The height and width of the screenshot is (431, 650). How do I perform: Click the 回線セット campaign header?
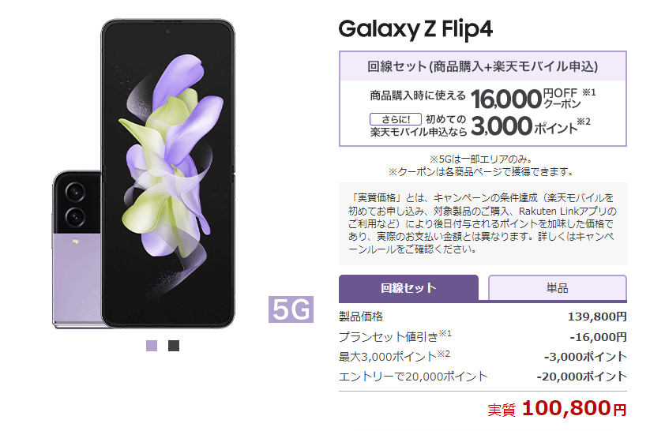pyautogui.click(x=483, y=66)
